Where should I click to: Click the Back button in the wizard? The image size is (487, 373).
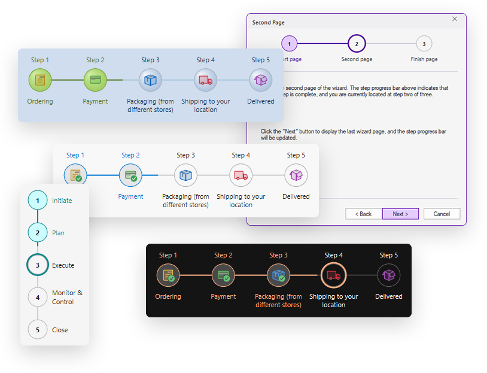point(363,214)
